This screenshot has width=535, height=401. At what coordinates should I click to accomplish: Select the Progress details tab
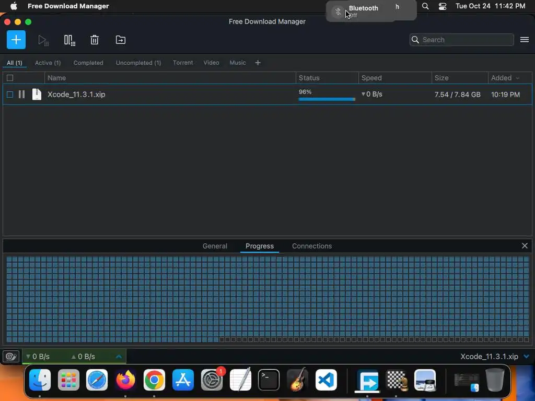click(x=260, y=246)
